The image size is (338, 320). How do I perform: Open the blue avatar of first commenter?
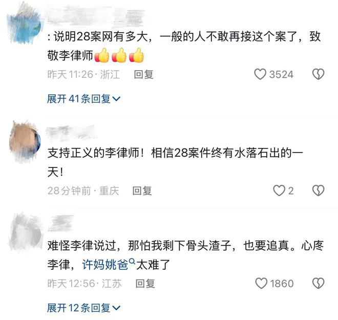[x=25, y=25]
